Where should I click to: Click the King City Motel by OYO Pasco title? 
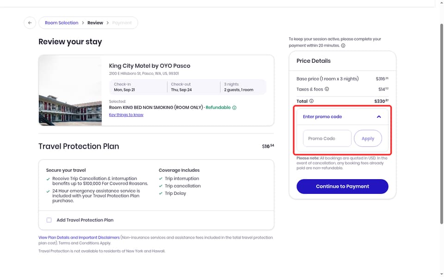click(149, 66)
